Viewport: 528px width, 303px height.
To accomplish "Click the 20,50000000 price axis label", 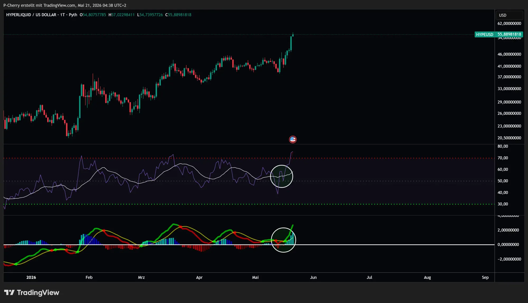I will [x=509, y=138].
